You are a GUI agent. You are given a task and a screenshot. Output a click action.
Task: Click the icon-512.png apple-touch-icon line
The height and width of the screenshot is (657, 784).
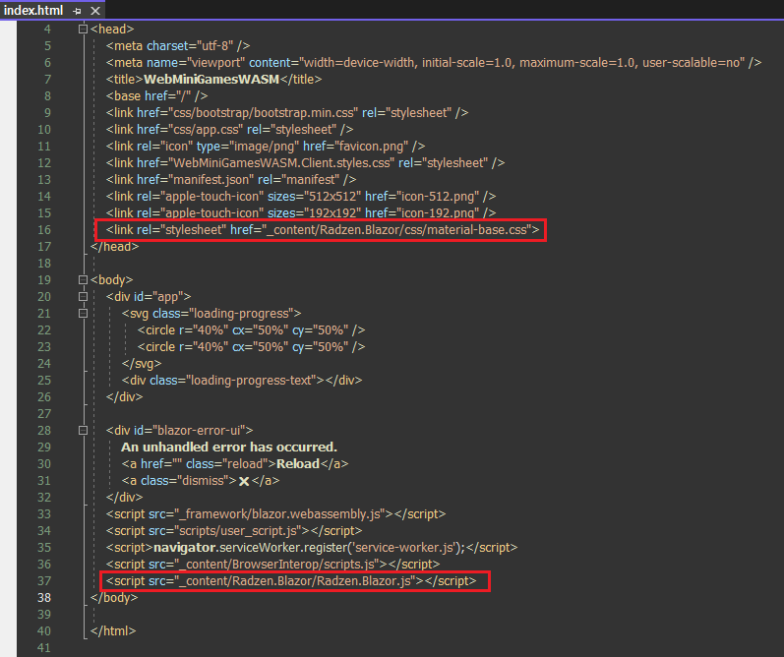click(x=301, y=197)
